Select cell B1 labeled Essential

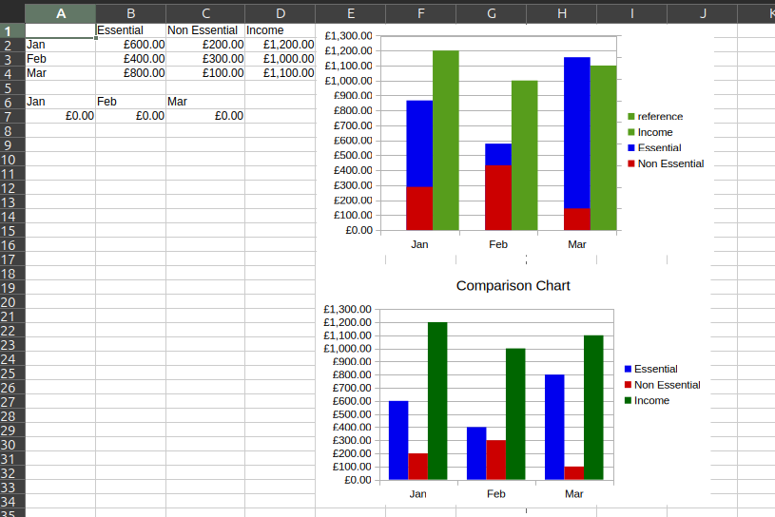click(x=130, y=30)
